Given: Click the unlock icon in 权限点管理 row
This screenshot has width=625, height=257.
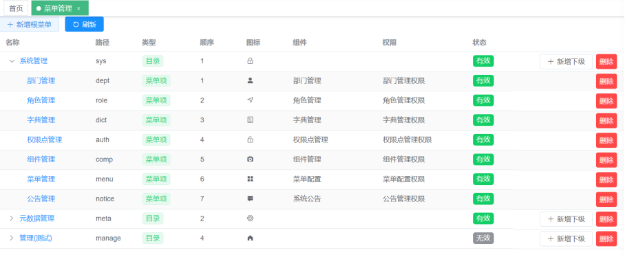Looking at the screenshot, I should coord(250,139).
